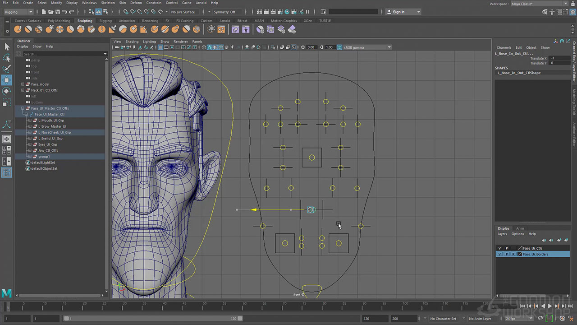Toggle visibility of Face_Ui_Ctls layer
Image resolution: width=577 pixels, height=325 pixels.
coord(499,248)
